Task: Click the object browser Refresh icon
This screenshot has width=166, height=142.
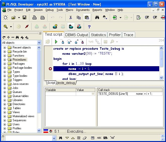Action: click(x=4, y=37)
